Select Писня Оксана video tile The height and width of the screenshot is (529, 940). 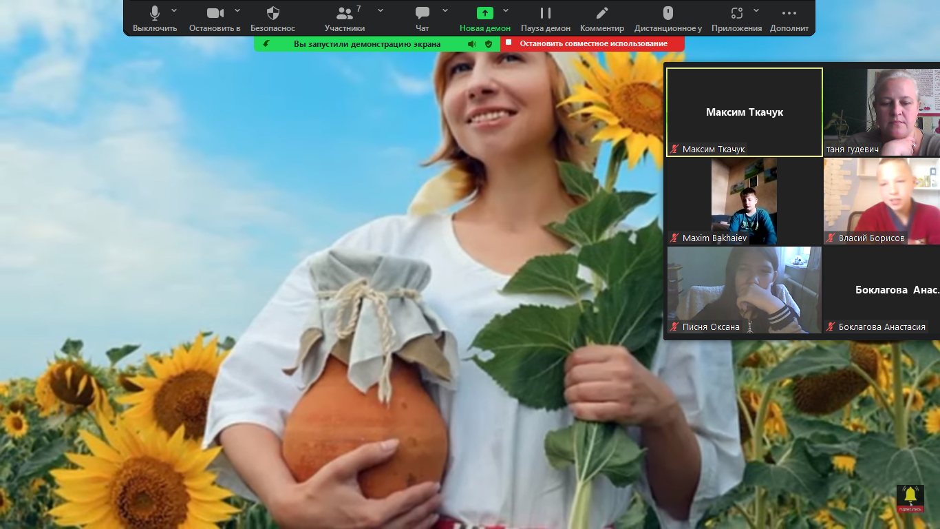click(x=745, y=290)
